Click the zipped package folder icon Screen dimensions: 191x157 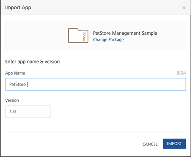[x=78, y=36]
